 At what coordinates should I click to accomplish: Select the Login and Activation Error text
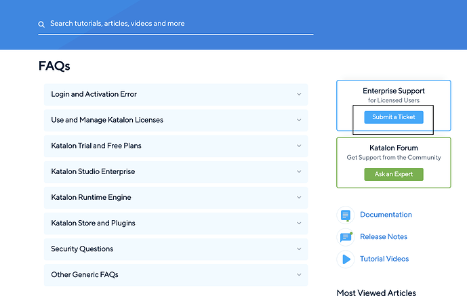(x=94, y=94)
